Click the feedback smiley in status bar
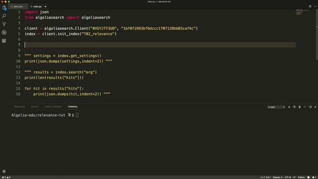This screenshot has height=179, width=318. [x=309, y=178]
